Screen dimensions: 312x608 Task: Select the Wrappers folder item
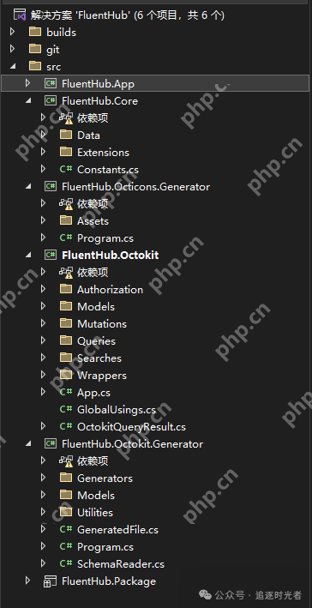click(x=102, y=375)
